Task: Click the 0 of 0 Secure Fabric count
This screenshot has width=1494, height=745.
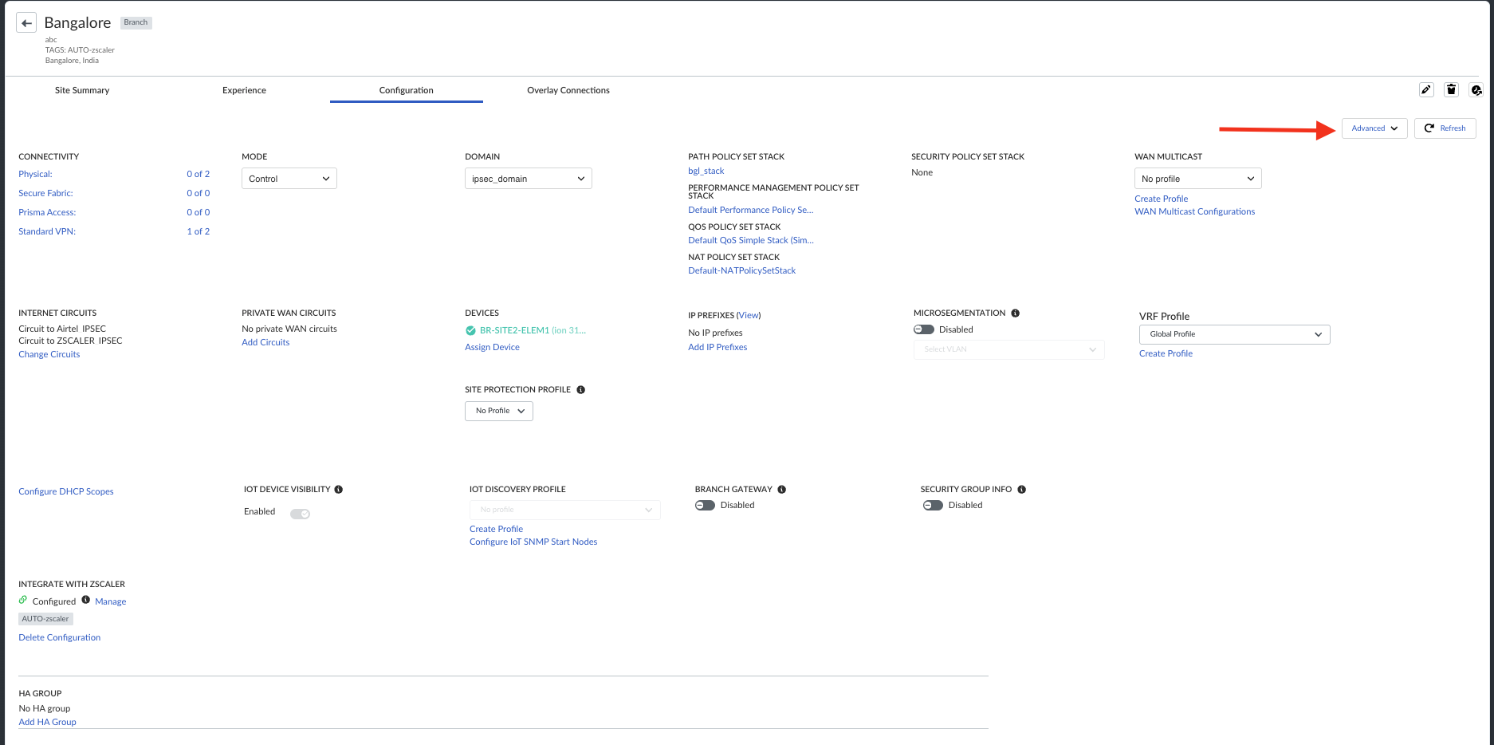Action: [x=199, y=193]
